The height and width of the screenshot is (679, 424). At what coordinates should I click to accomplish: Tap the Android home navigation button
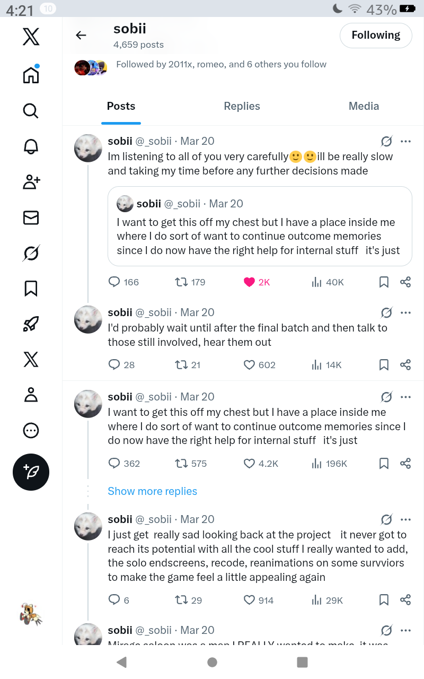(x=212, y=661)
